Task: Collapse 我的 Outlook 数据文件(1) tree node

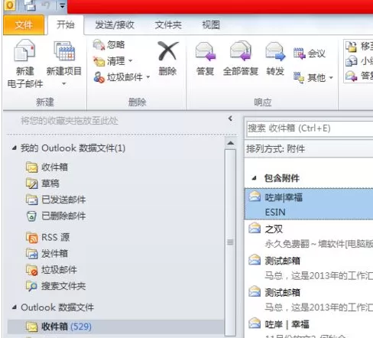Action: [x=15, y=148]
